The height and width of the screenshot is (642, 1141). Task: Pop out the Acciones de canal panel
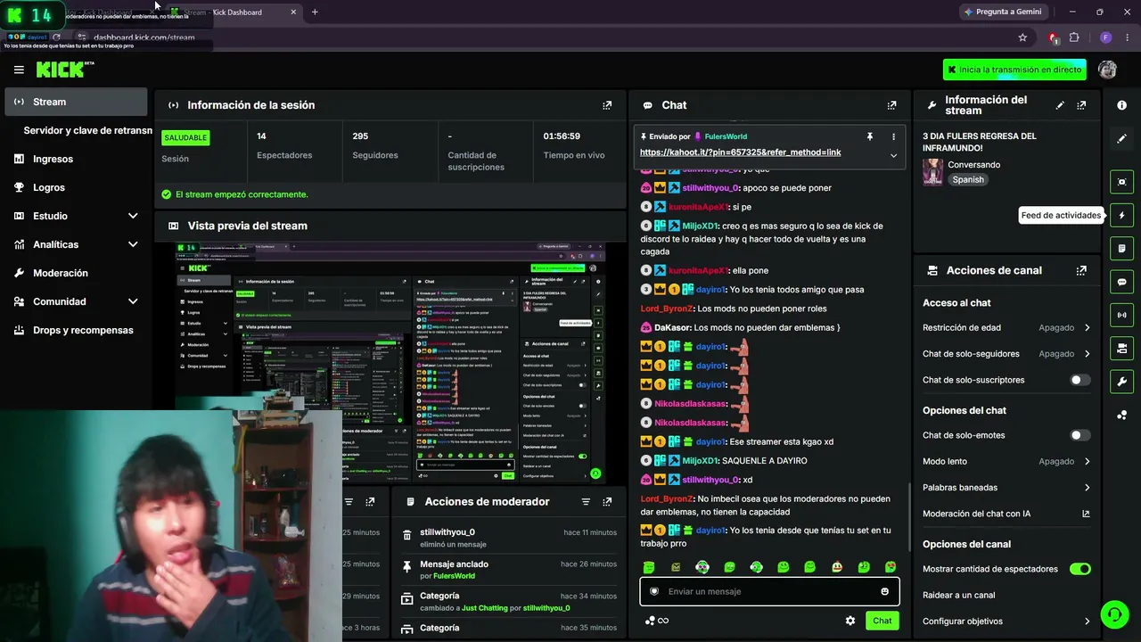click(x=1081, y=270)
